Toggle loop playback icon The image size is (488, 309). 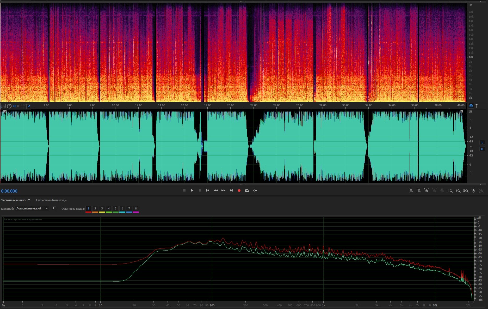247,190
